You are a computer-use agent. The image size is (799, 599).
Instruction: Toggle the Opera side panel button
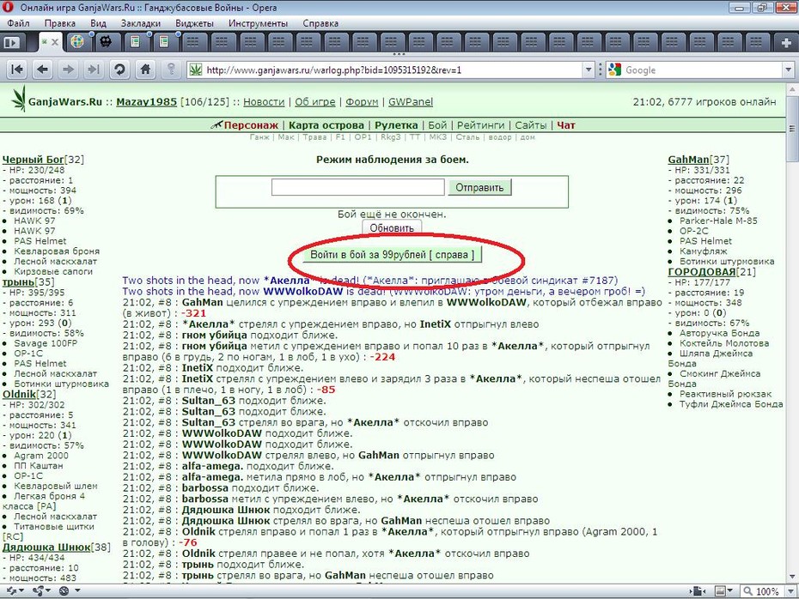[11, 42]
